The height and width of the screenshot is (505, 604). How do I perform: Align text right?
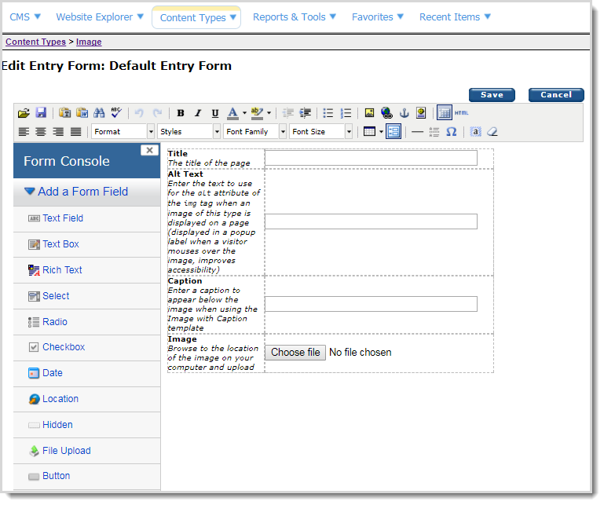pyautogui.click(x=59, y=132)
